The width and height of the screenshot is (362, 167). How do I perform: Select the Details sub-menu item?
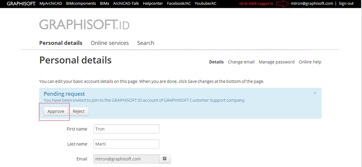216,62
